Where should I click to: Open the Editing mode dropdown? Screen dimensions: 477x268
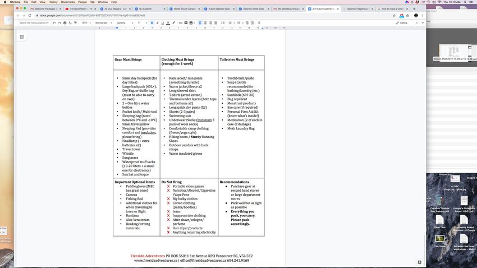pos(407,23)
